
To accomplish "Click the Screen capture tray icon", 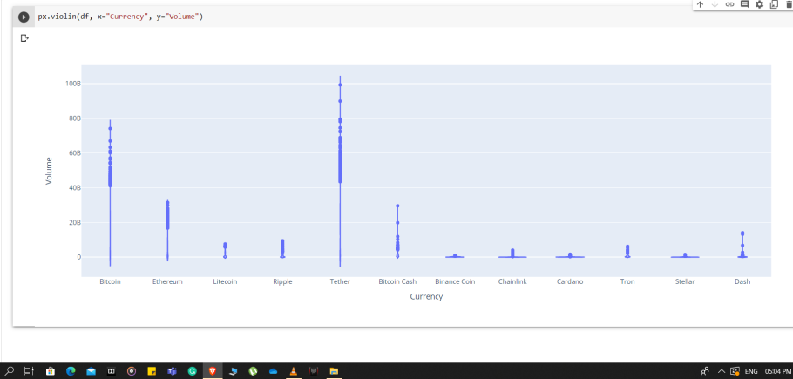I will 735,371.
